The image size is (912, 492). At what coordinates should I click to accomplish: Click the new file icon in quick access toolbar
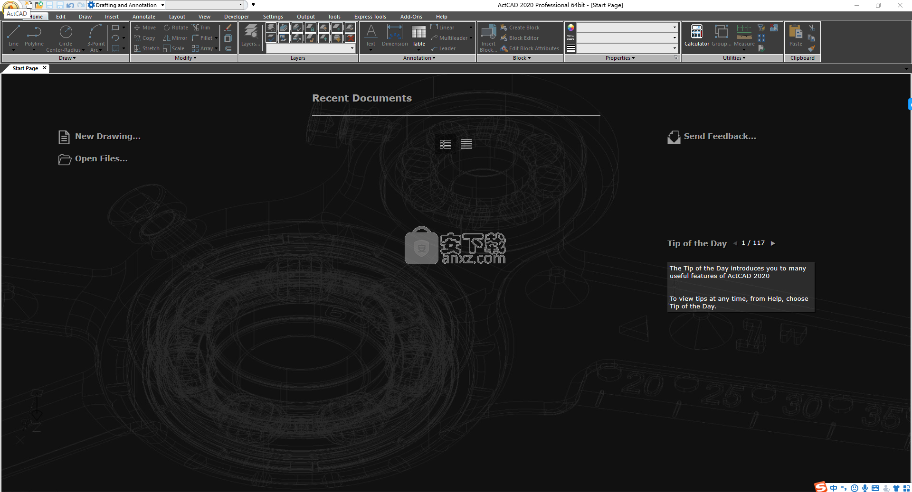(x=28, y=5)
